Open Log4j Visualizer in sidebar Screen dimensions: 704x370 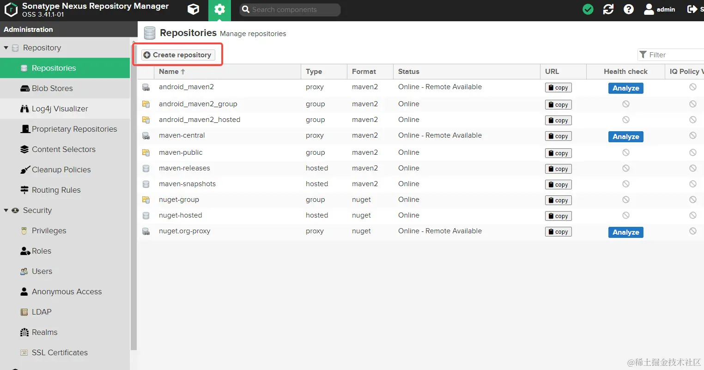tap(65, 109)
